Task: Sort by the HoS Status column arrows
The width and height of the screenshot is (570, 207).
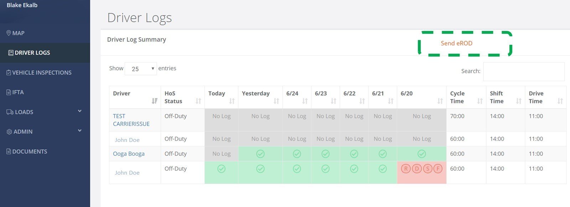Action: (198, 101)
